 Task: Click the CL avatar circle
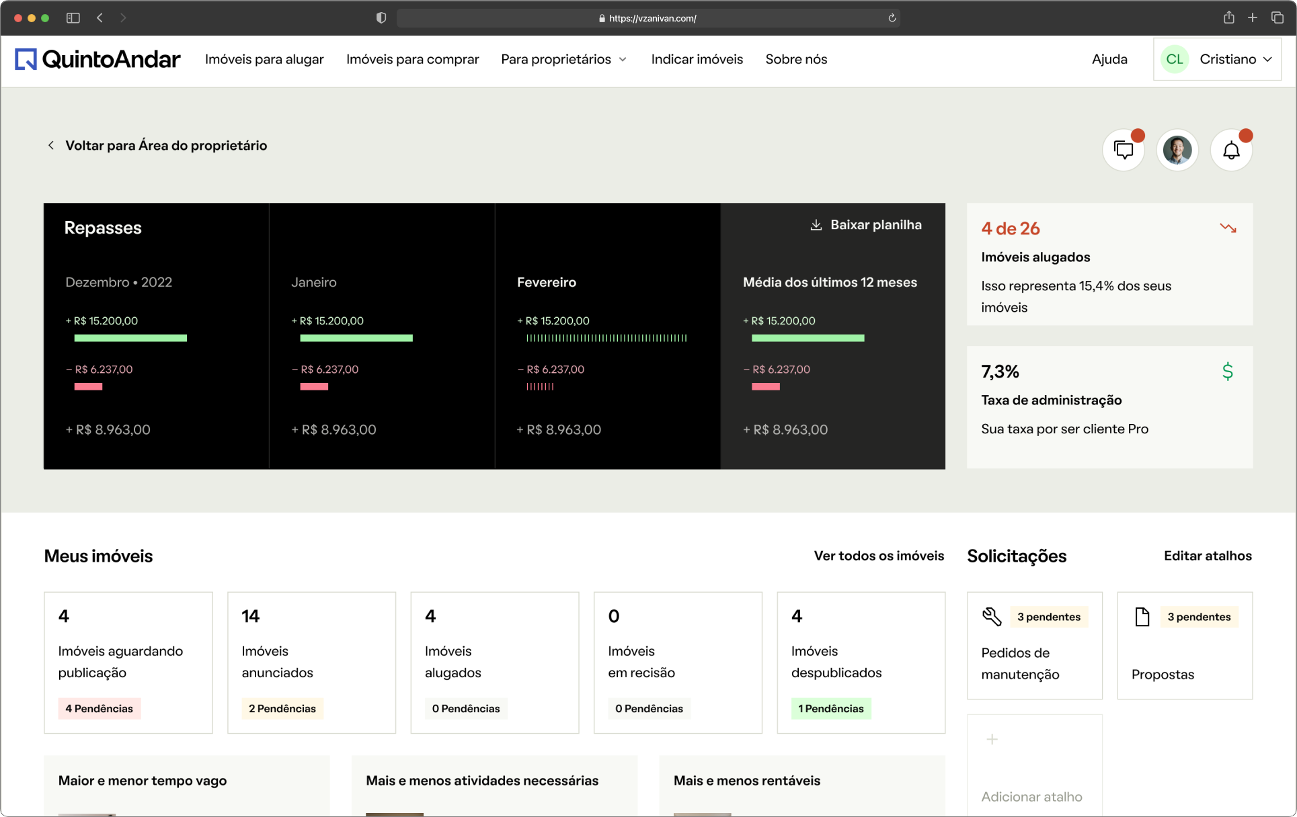(1175, 59)
